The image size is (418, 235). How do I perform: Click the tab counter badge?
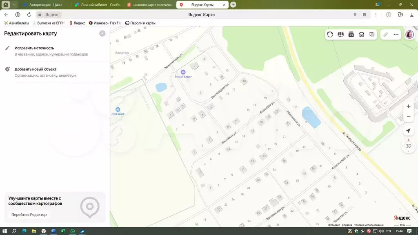6,5
